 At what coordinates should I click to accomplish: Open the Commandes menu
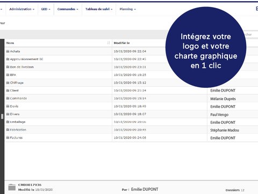tap(68, 9)
